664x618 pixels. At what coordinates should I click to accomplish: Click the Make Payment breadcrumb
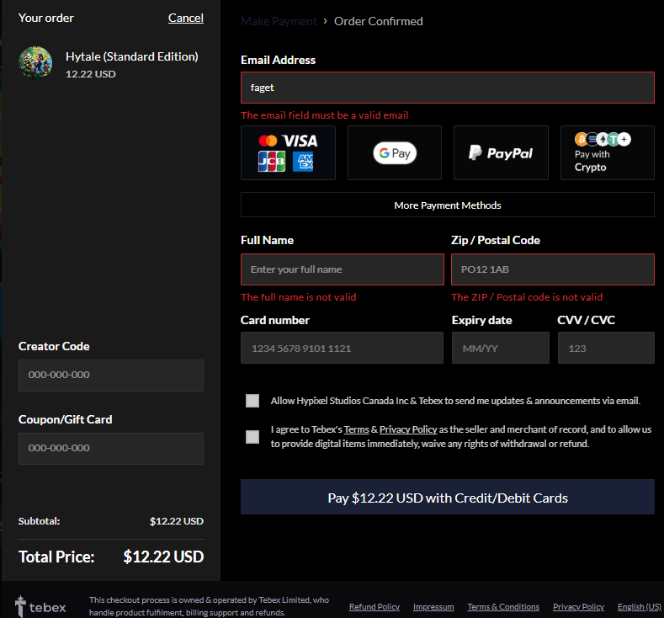tap(279, 21)
